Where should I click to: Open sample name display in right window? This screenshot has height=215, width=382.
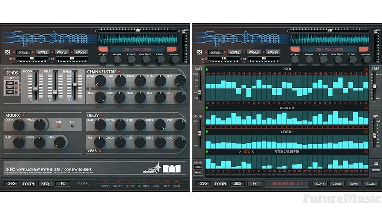(329, 49)
